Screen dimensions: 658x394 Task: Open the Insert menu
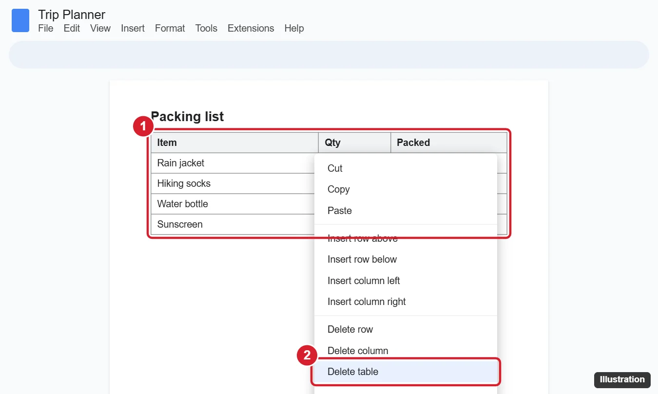pyautogui.click(x=133, y=28)
